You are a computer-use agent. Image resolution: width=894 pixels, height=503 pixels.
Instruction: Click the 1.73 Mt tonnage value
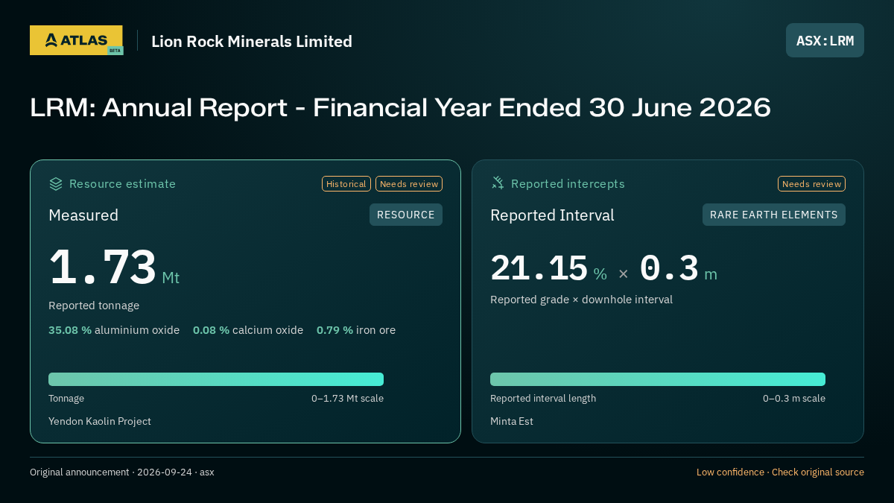pyautogui.click(x=114, y=268)
